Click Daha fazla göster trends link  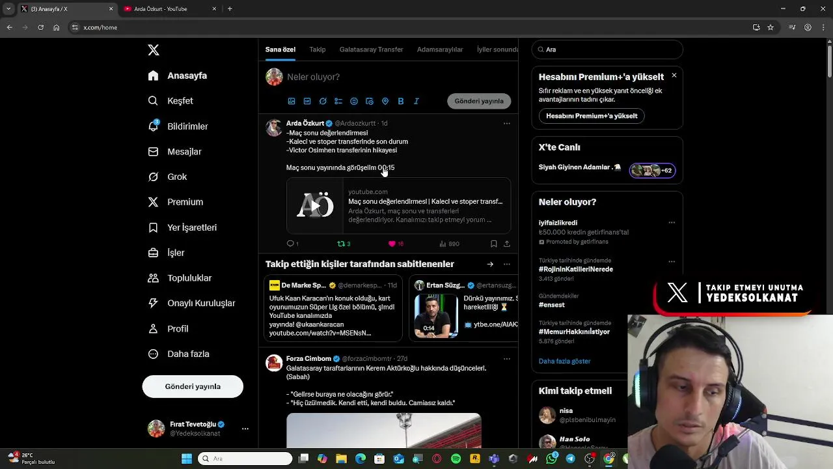(x=565, y=361)
